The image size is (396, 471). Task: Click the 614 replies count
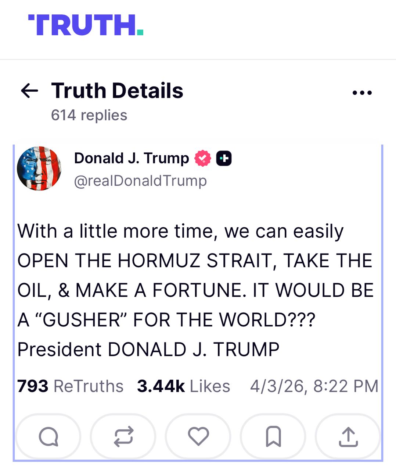tap(89, 115)
